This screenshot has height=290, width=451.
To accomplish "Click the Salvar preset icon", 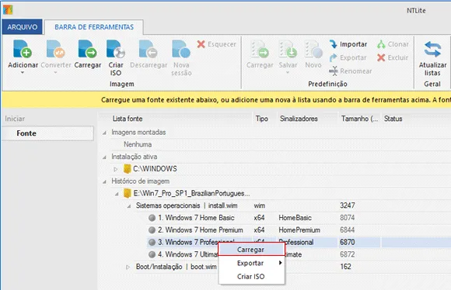I will (288, 49).
